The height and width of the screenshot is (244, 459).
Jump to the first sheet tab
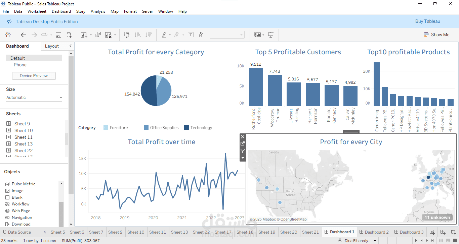416,240
